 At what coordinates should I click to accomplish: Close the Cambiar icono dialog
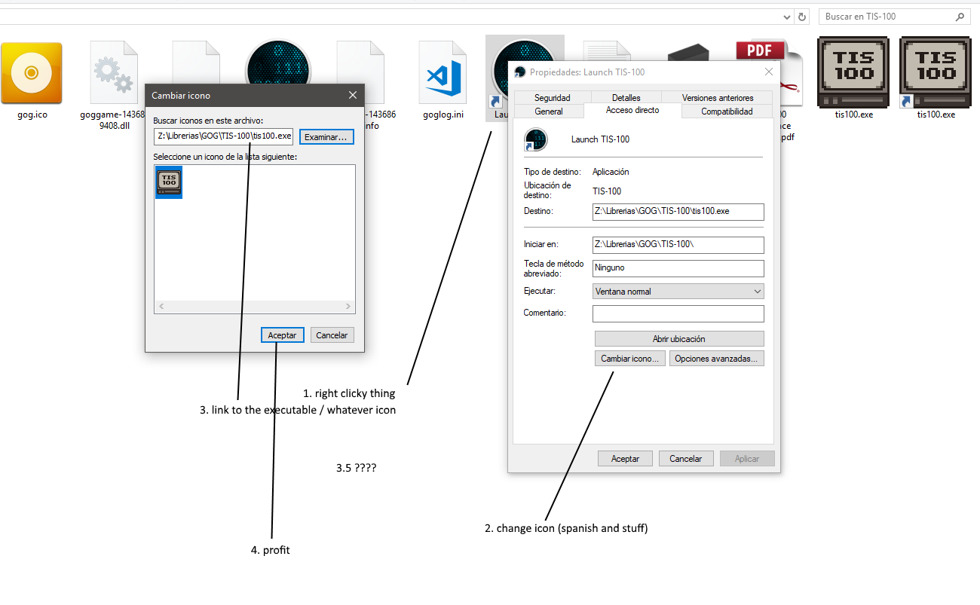[x=353, y=95]
